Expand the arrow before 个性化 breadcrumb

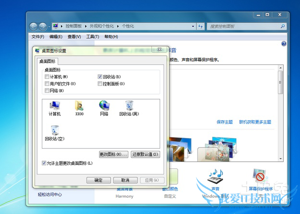(x=118, y=26)
